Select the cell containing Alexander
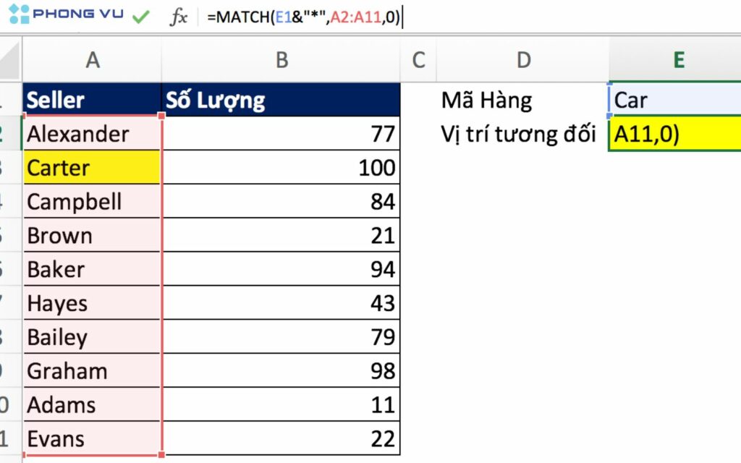Screen dimensions: 741x463 (x=93, y=134)
